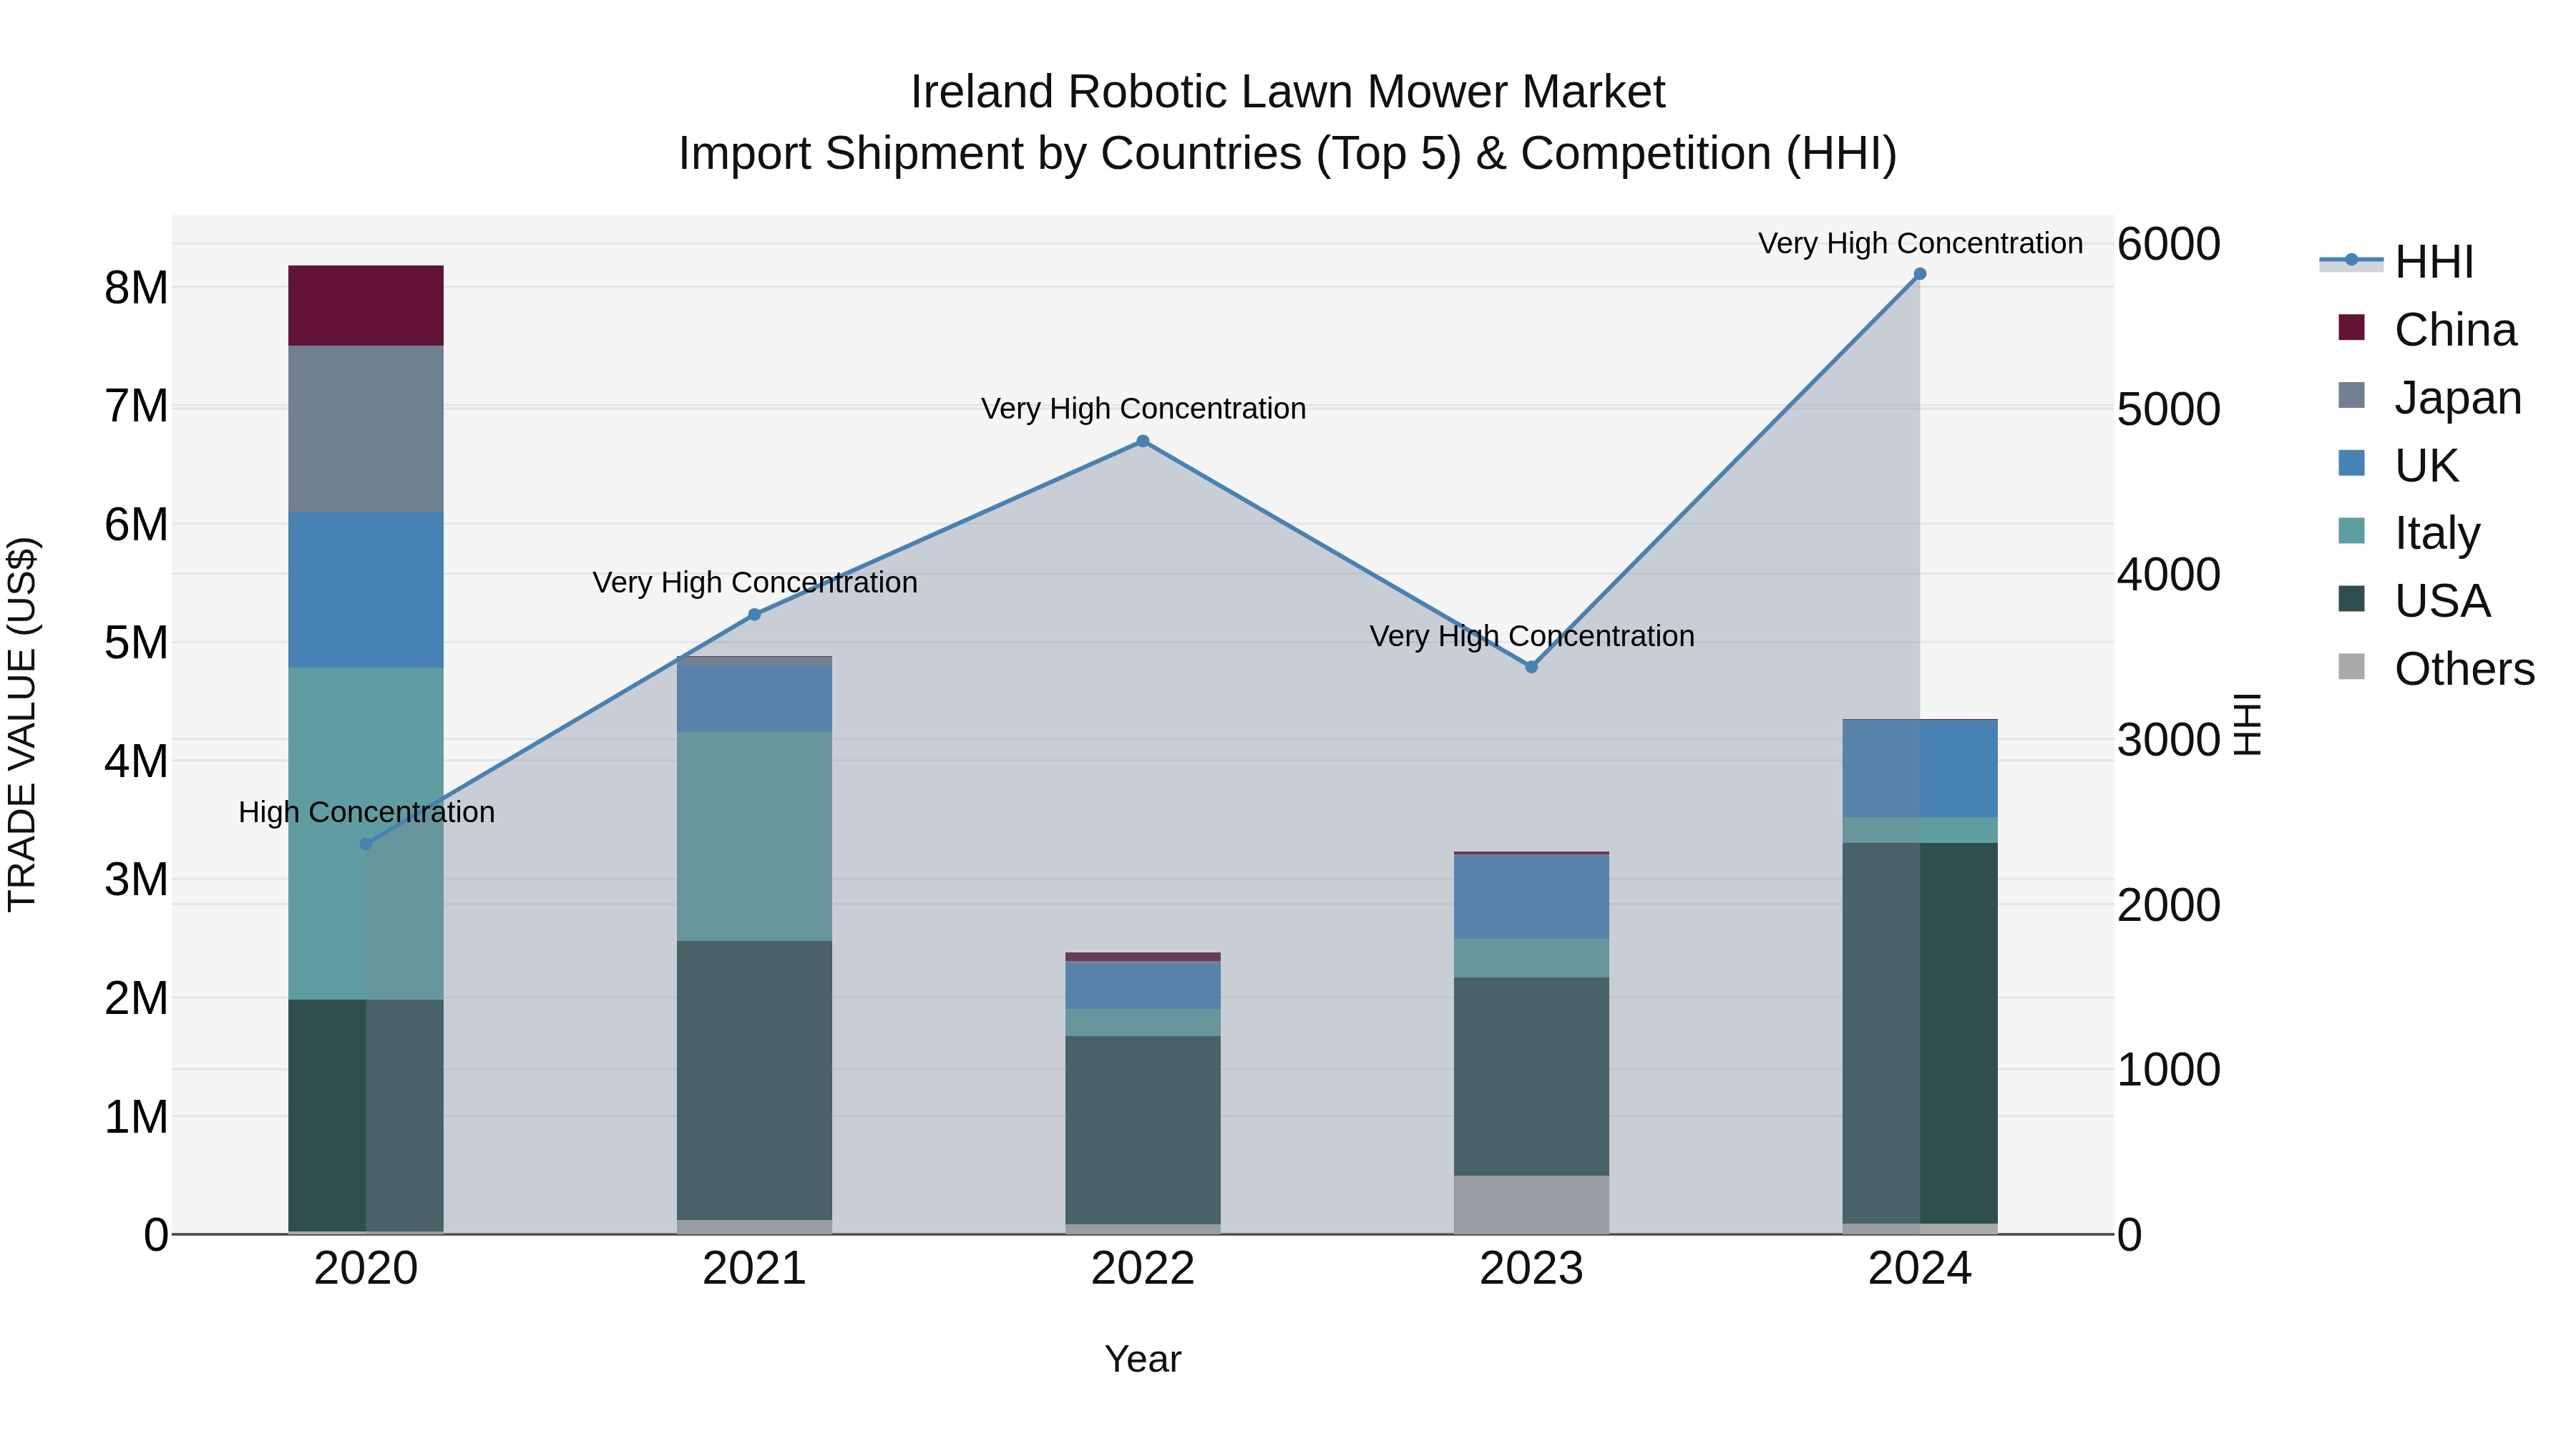Select the 2020 HHI data point

[366, 844]
